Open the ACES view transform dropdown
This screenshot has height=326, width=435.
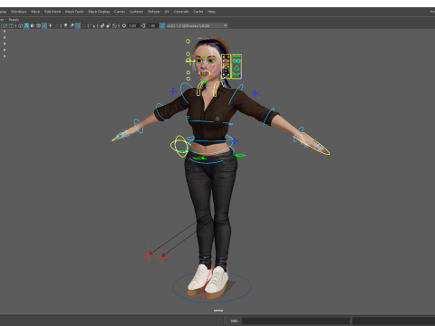[197, 25]
